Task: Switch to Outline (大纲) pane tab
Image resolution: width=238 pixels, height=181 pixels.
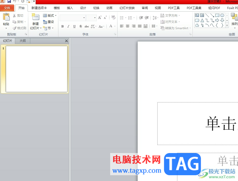Action: tap(23, 41)
